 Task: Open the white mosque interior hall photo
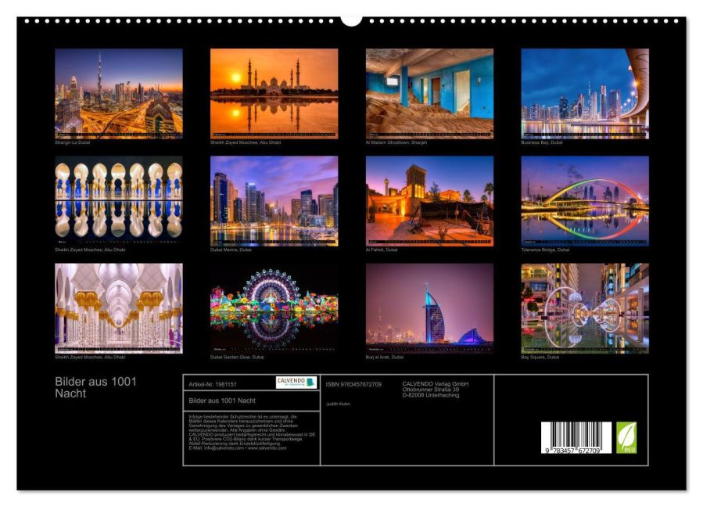tap(119, 308)
